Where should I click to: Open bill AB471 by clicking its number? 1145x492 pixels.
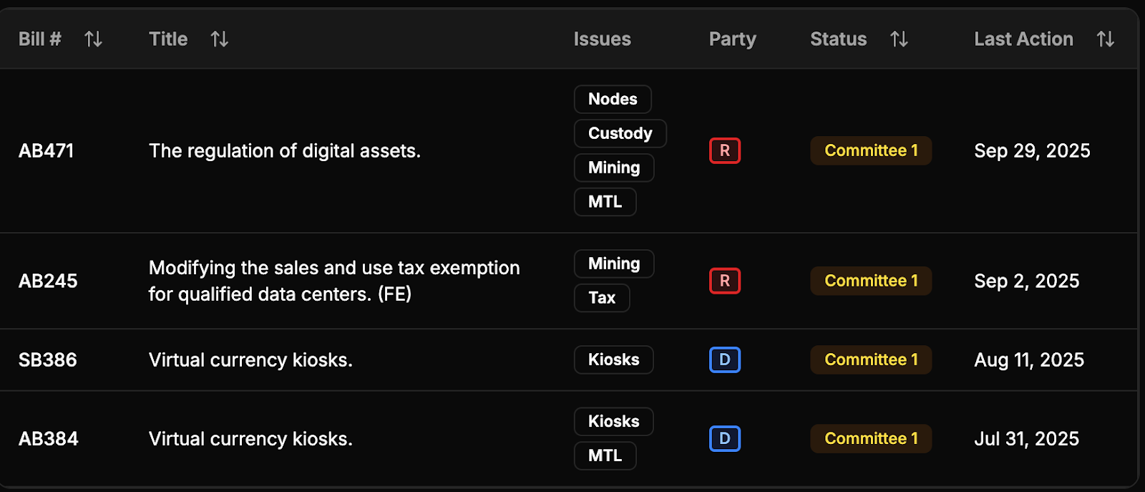[x=47, y=150]
